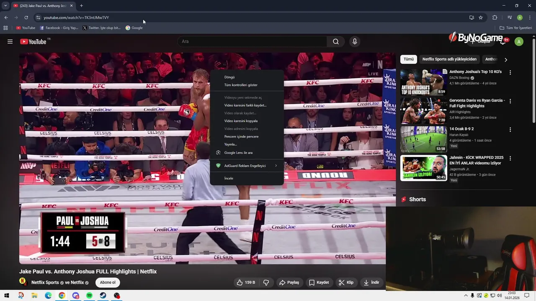Viewport: 536px width, 301px height.
Task: Open File Explorer from the taskbar
Action: pos(34,296)
